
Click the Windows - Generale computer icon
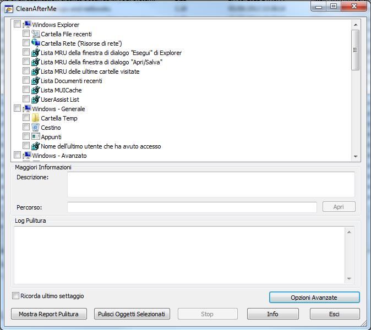(x=27, y=108)
